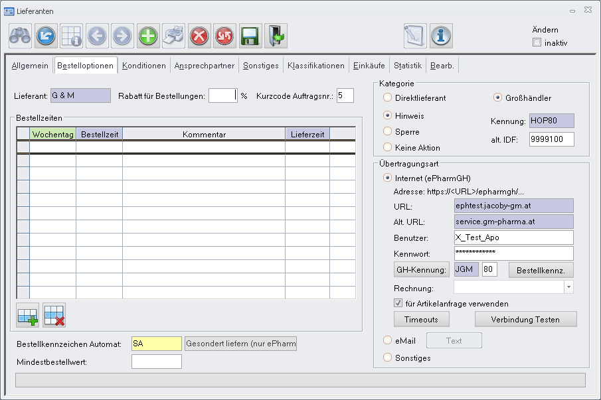Image resolution: width=601 pixels, height=400 pixels.
Task: Click the printer icon in toolbar
Action: 174,36
